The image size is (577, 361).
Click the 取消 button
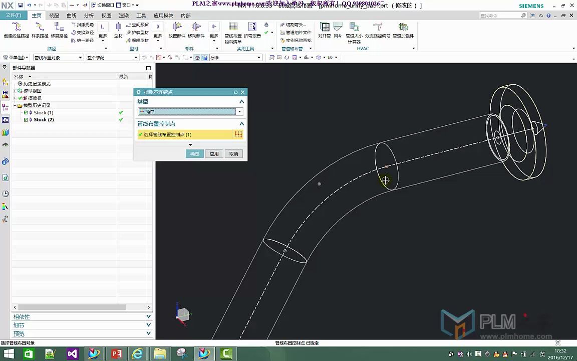point(234,154)
